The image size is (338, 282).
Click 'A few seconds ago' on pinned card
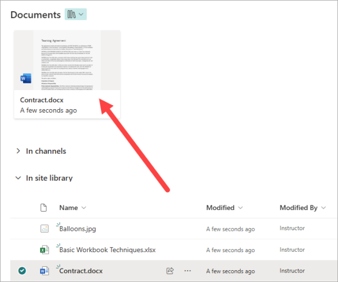48,110
